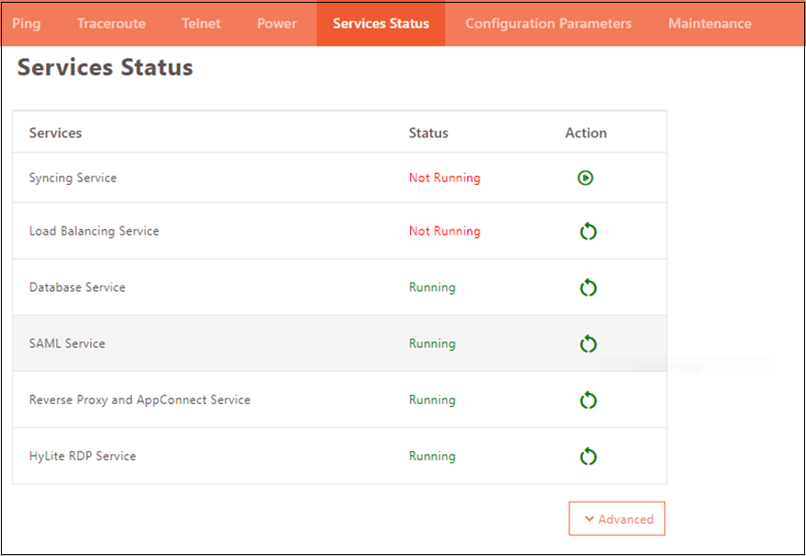Image resolution: width=806 pixels, height=556 pixels.
Task: Restart the Database Service
Action: point(588,288)
